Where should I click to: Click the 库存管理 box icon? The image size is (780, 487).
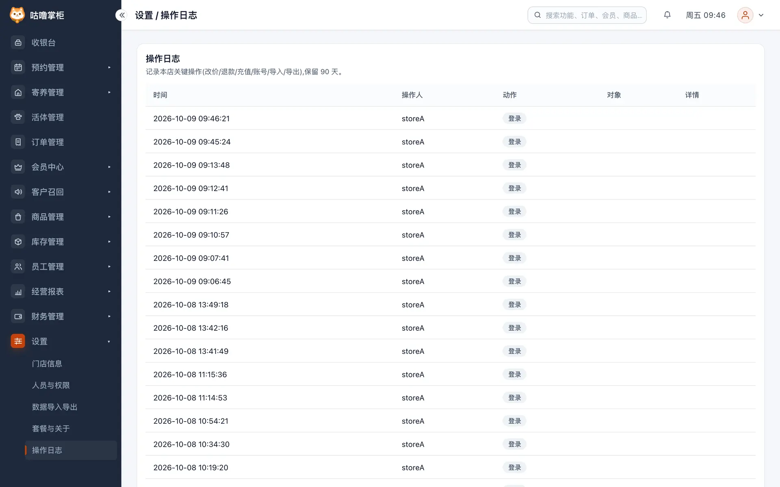pyautogui.click(x=18, y=242)
